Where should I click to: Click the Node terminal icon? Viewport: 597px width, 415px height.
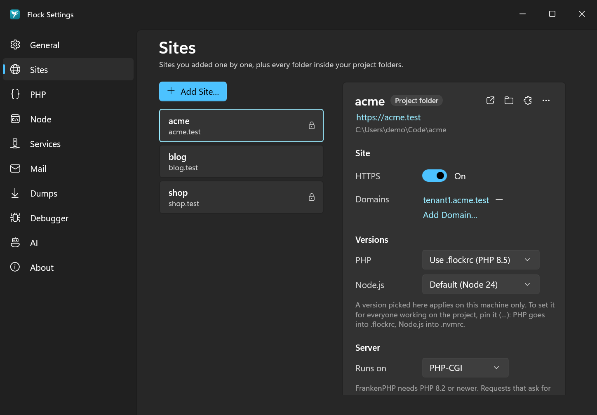coord(15,119)
